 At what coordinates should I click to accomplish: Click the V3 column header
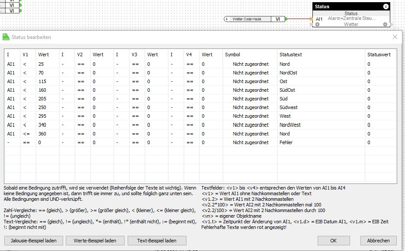134,55
